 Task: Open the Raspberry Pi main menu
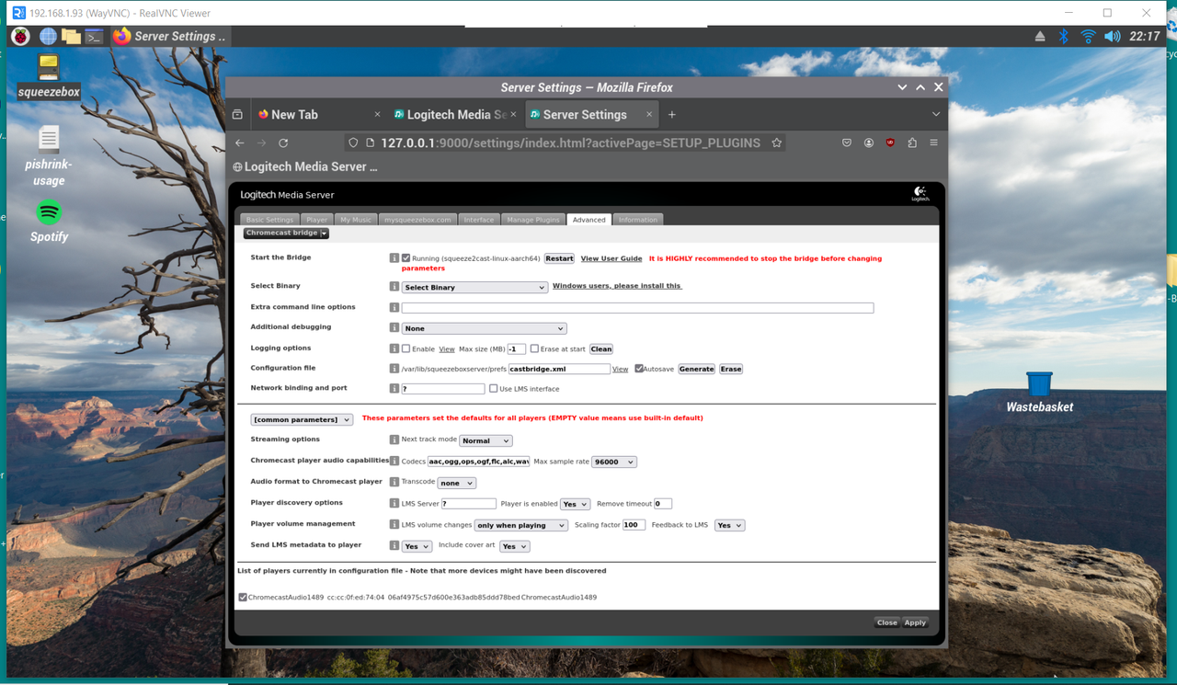click(20, 36)
